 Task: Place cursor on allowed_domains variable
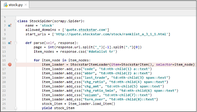(x=41, y=30)
